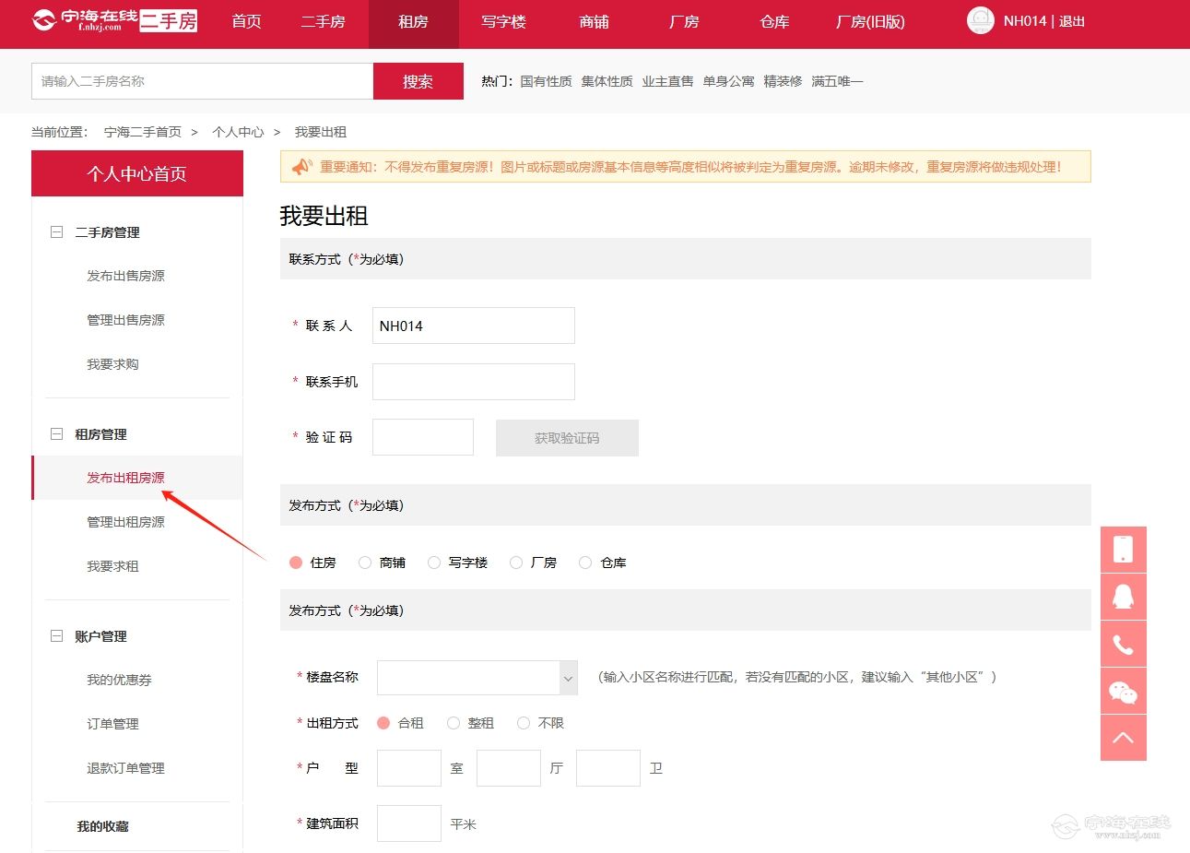Click hot keyword 集体性质
The width and height of the screenshot is (1190, 853).
tap(607, 81)
